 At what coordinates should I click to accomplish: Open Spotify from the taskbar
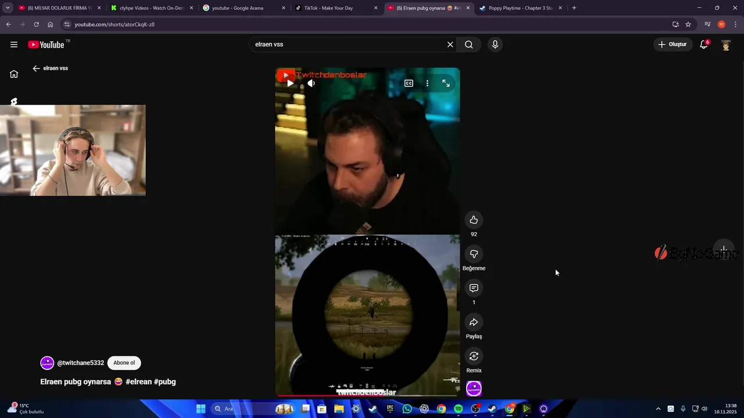tap(458, 409)
